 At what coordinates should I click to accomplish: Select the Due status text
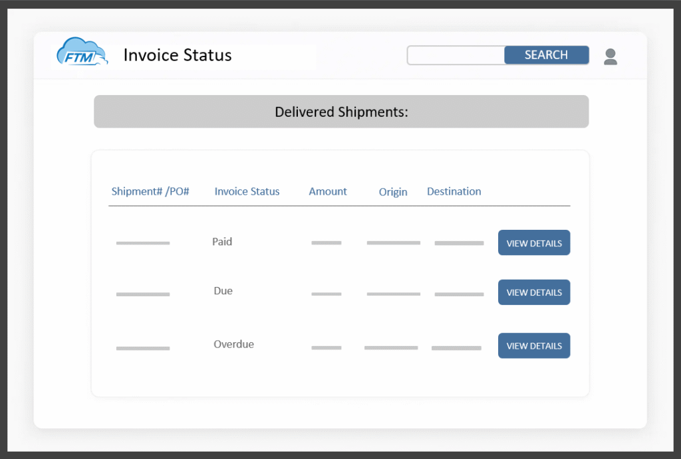pyautogui.click(x=223, y=291)
